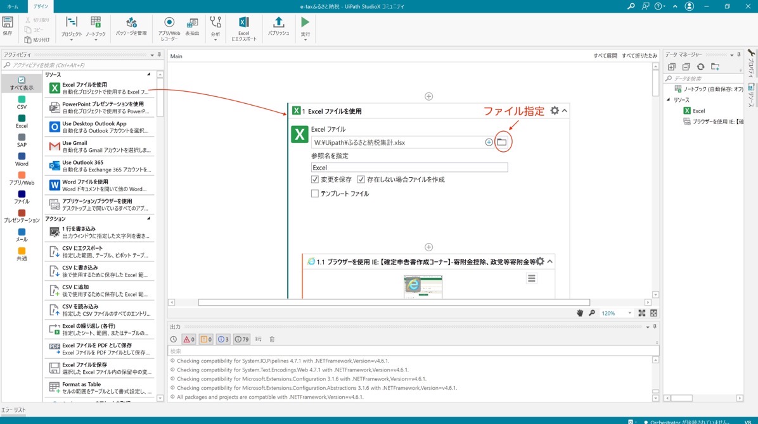The height and width of the screenshot is (424, 758).
Task: Filter activities by File category
Action: pyautogui.click(x=22, y=197)
